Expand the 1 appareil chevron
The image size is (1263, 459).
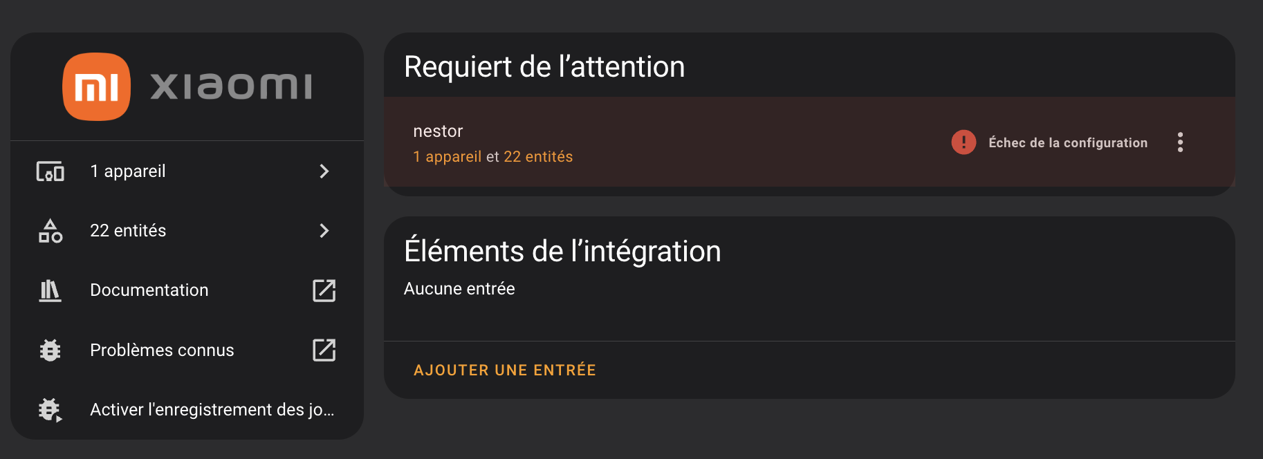click(x=324, y=171)
